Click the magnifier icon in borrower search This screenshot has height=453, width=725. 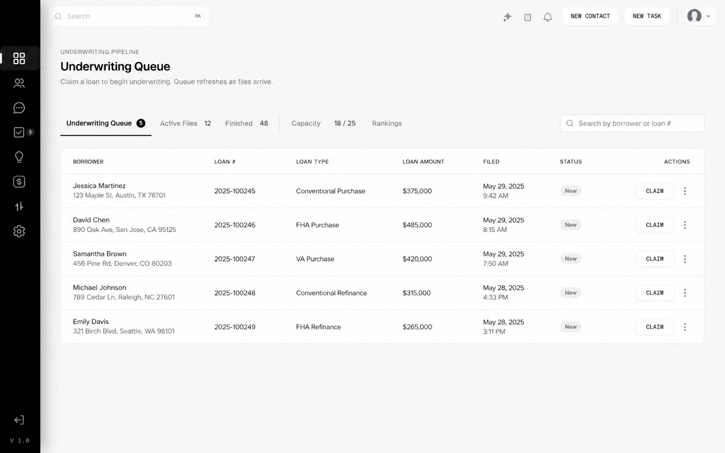[570, 123]
